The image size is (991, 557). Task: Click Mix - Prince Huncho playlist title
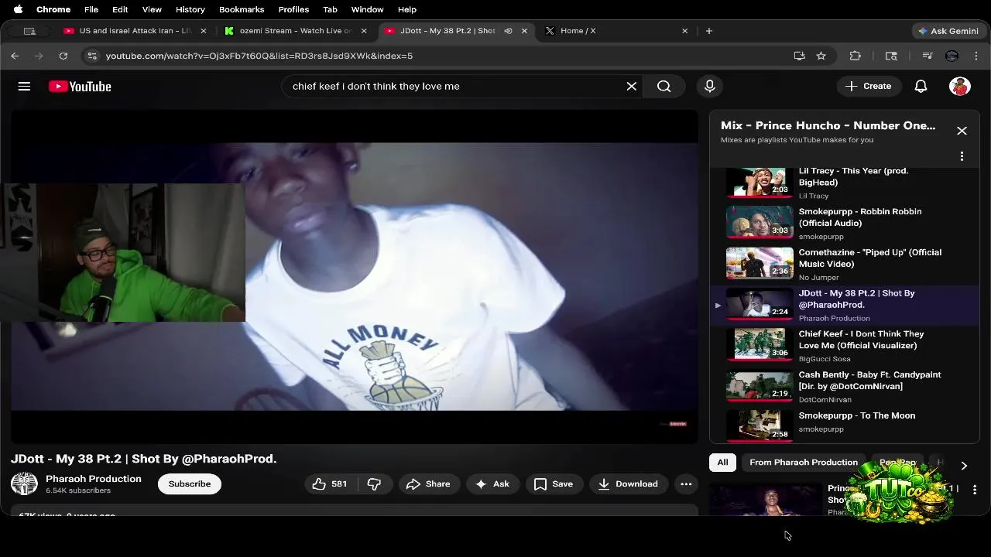828,125
